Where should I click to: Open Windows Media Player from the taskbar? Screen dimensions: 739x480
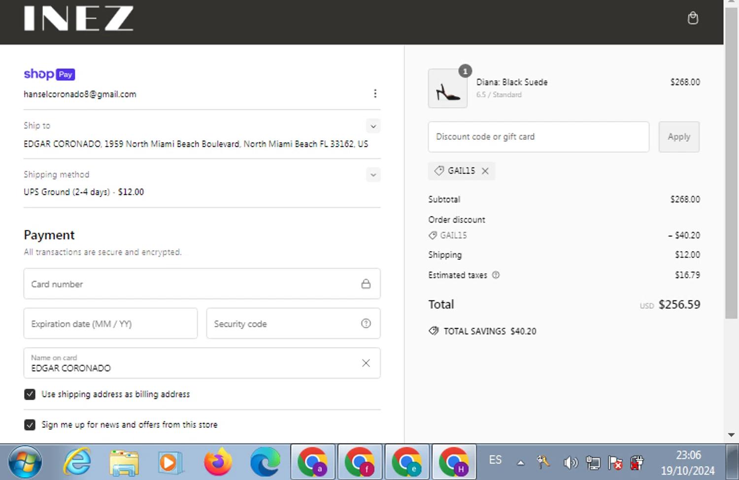pos(170,462)
